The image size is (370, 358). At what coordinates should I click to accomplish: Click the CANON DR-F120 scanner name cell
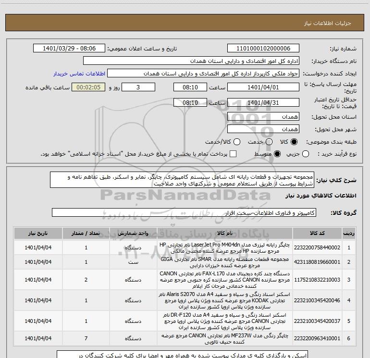point(225,321)
